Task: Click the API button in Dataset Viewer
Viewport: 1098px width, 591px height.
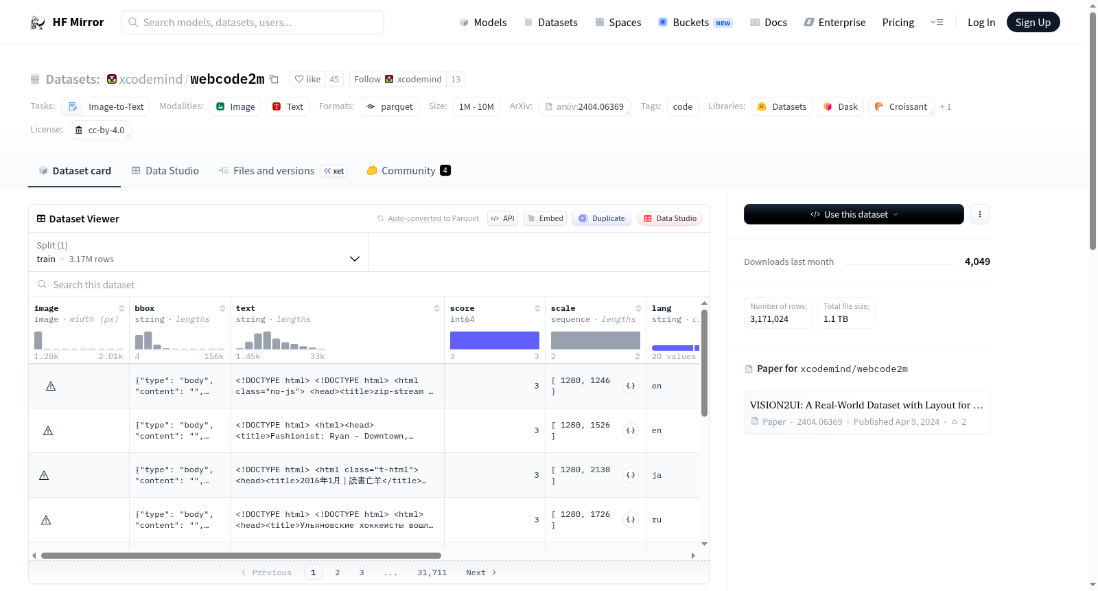Action: [502, 218]
